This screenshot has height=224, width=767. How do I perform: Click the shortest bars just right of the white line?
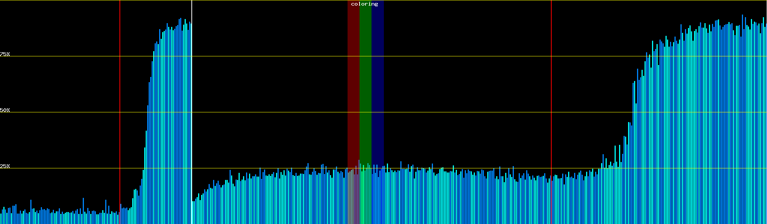194,213
